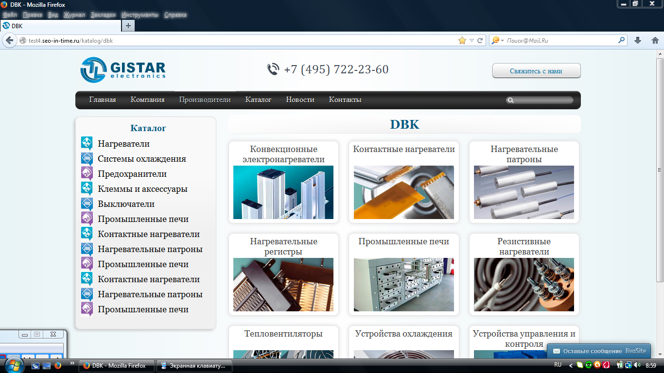
Task: Click the downloads arrow icon in the toolbar
Action: pos(638,40)
